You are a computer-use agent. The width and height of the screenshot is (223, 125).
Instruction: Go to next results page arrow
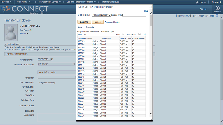click(139, 34)
